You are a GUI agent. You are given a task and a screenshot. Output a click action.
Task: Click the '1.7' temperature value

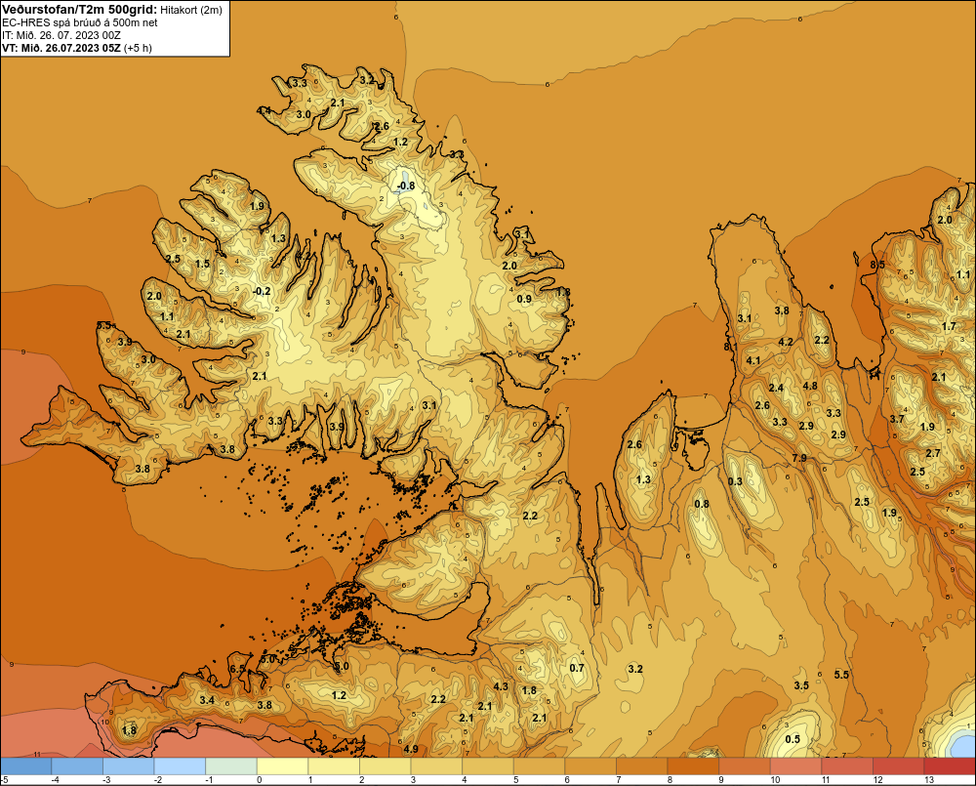(949, 326)
